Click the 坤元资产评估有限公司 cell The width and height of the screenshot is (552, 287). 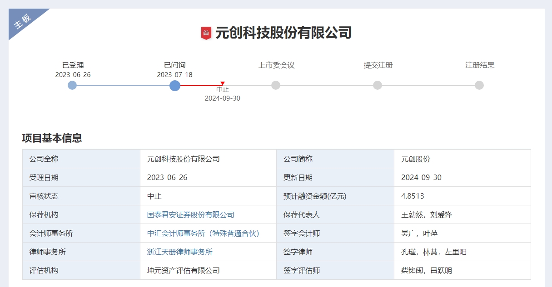tap(208, 271)
